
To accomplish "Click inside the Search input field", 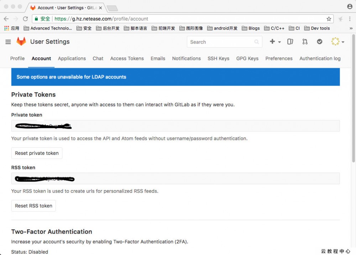I will (221, 42).
